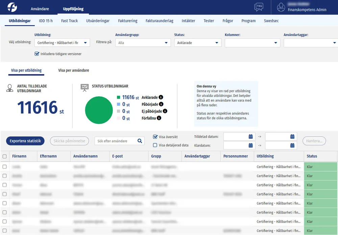The image size is (338, 235).
Task: Open Tilldelad datum start calendar icon
Action: tap(250, 137)
